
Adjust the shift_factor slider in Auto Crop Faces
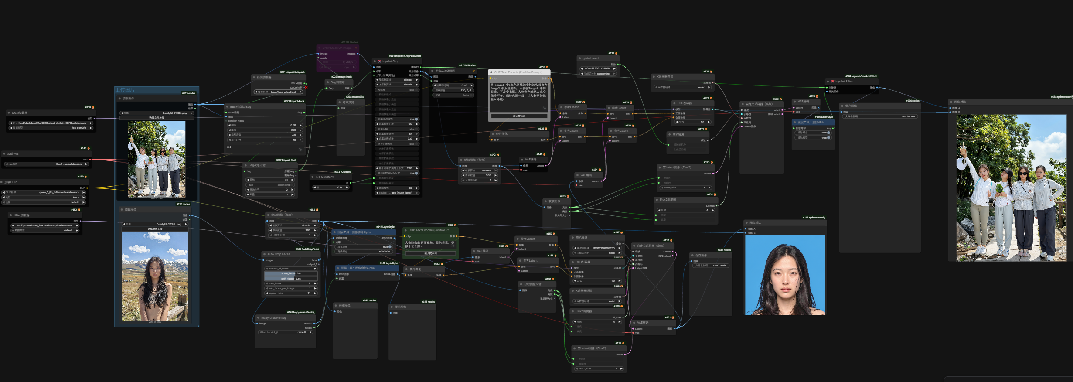coord(291,279)
